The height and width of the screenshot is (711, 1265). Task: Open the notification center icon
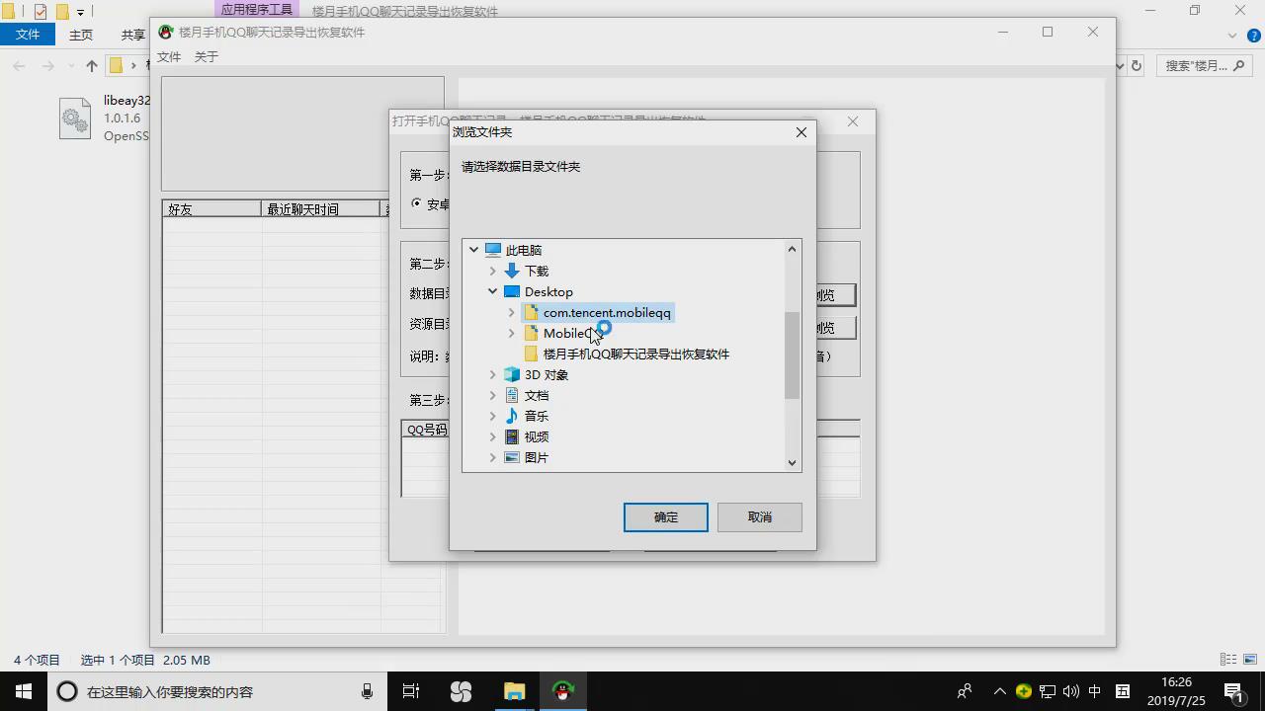(1233, 691)
